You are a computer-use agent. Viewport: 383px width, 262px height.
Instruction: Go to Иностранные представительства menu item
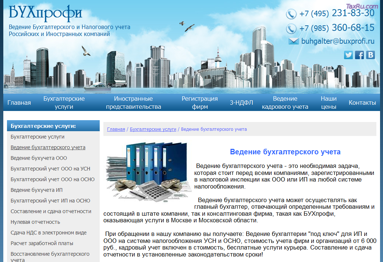coord(134,103)
